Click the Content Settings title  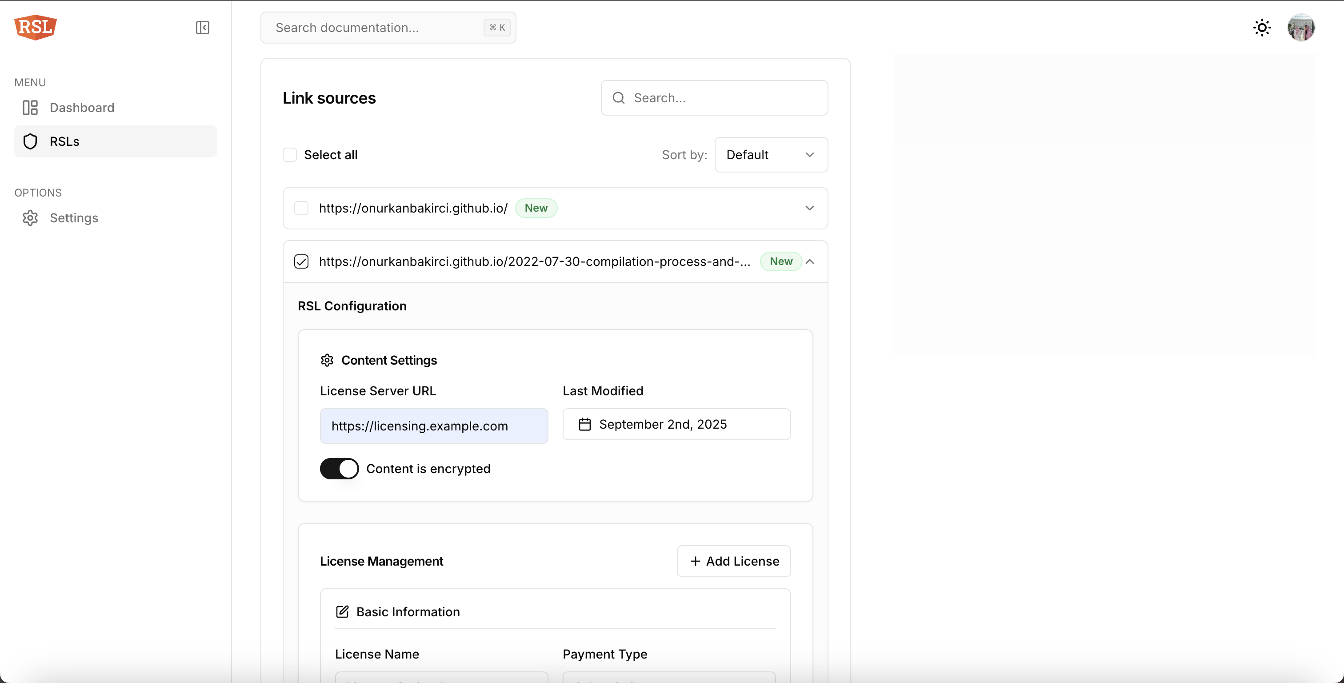pyautogui.click(x=389, y=360)
